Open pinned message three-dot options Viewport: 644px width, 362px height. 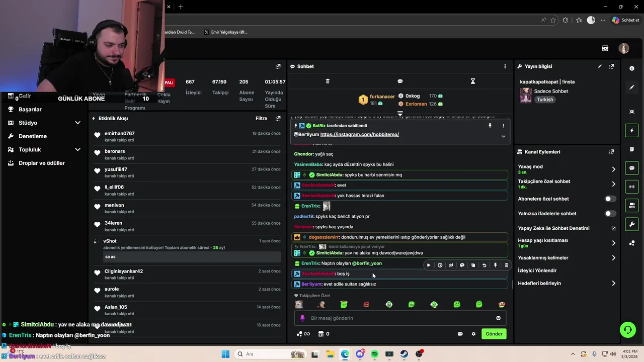pos(503,126)
